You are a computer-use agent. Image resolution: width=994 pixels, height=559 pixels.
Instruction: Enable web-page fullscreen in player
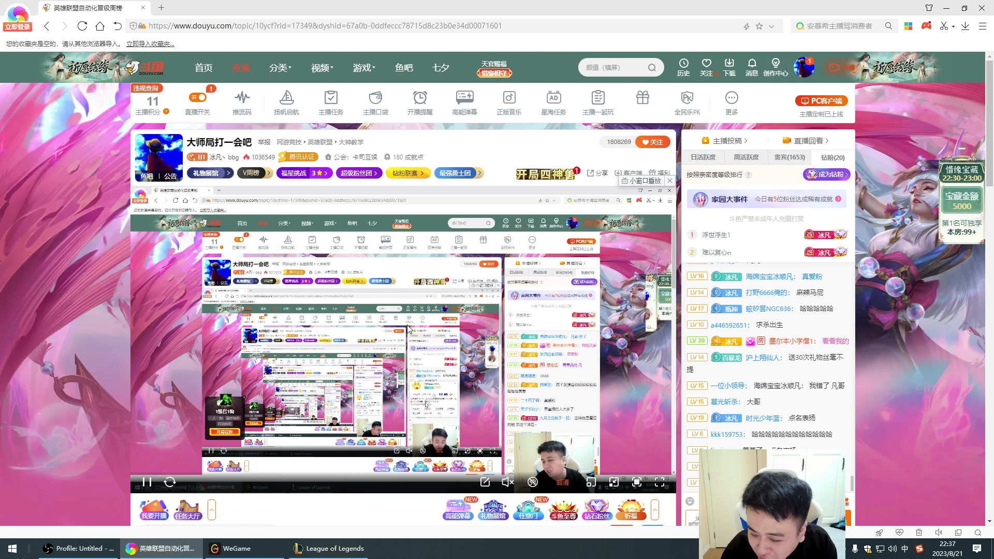(637, 482)
